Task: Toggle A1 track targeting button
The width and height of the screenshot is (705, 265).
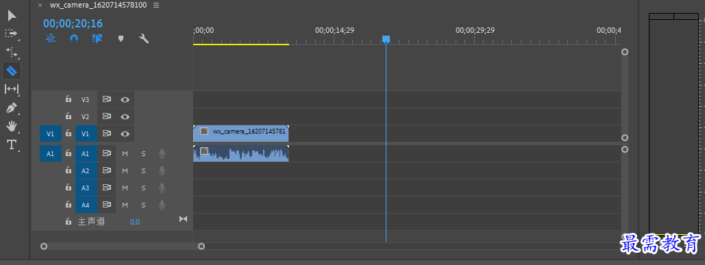Action: click(86, 153)
